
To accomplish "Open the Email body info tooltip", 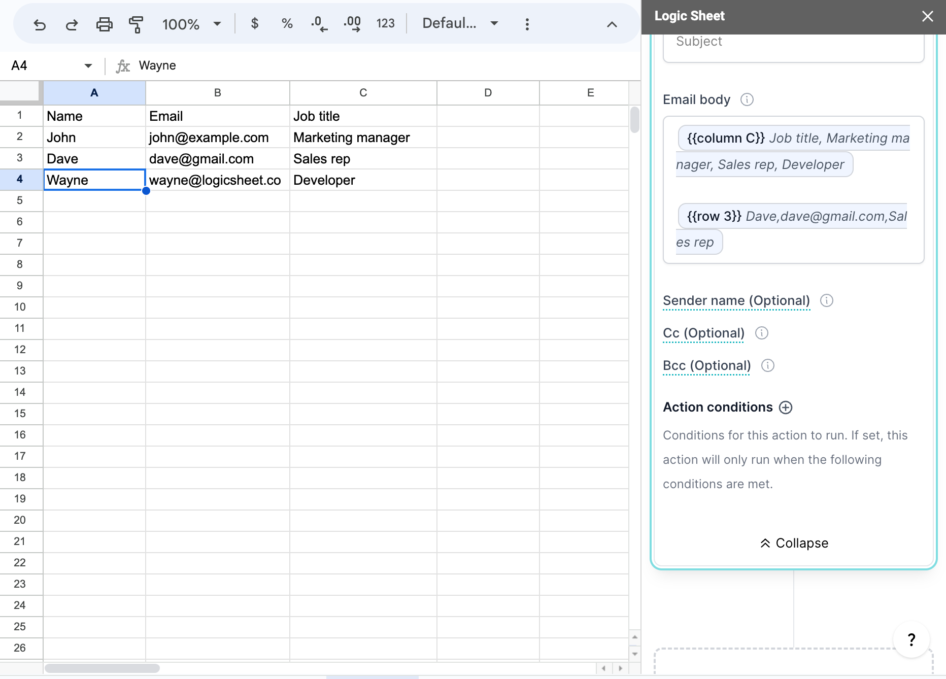I will (747, 100).
